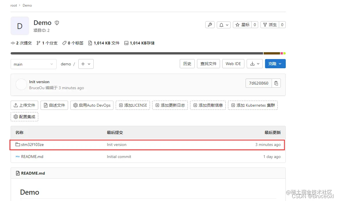
Task: Click the folder icon beside stm32f103ze
Action: [x=18, y=145]
